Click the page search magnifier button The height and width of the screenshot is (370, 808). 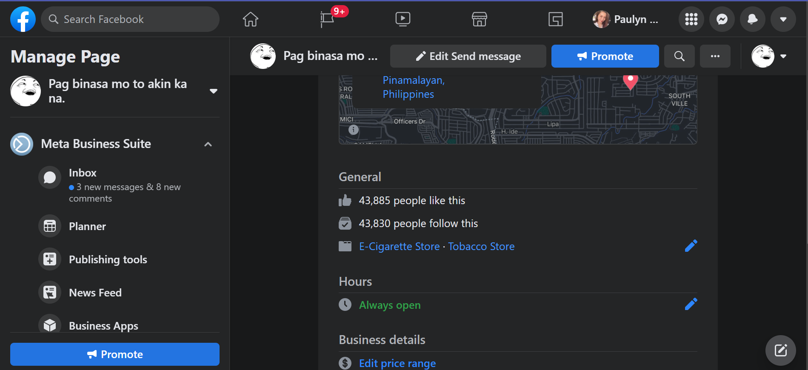coord(679,56)
